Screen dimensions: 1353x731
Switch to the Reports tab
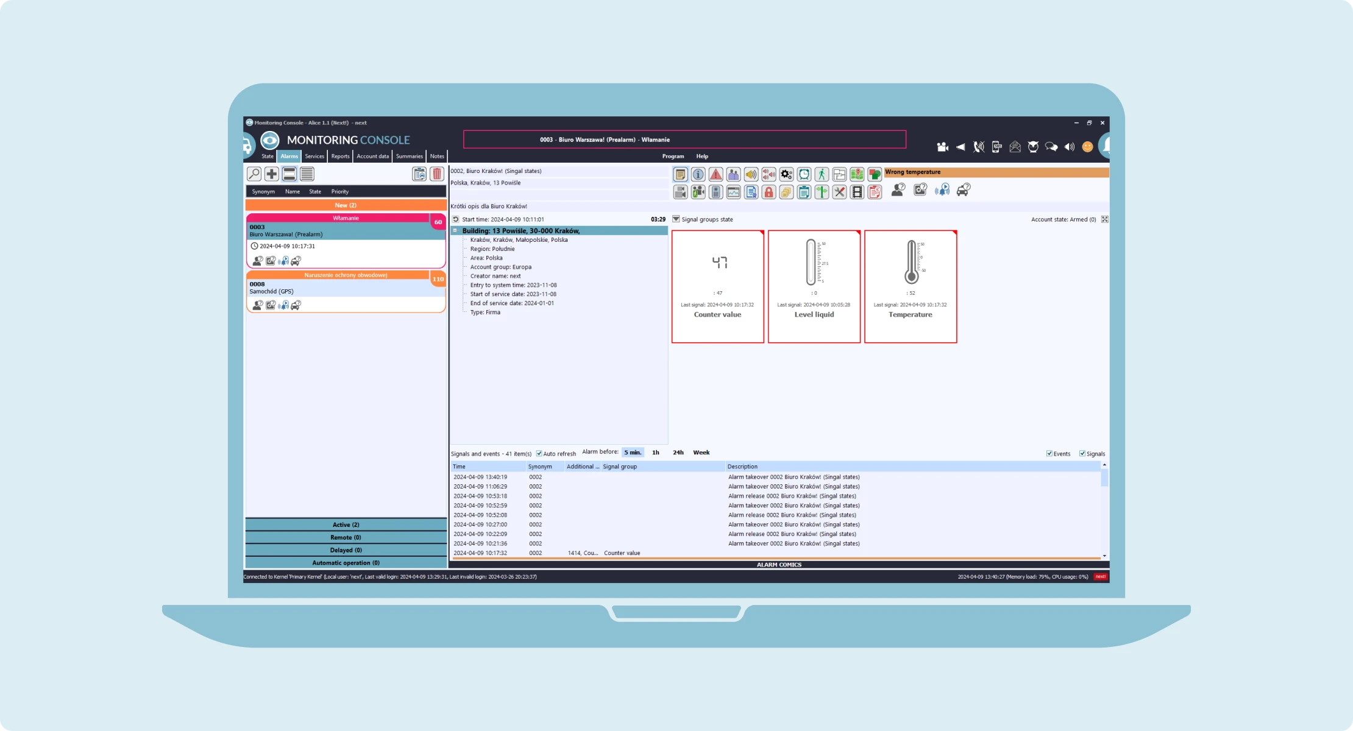[x=340, y=157]
